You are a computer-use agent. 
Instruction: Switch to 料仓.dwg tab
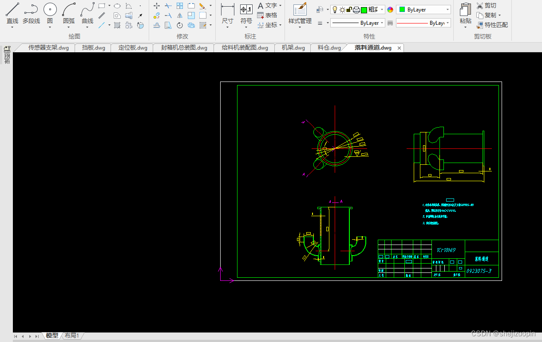(329, 48)
